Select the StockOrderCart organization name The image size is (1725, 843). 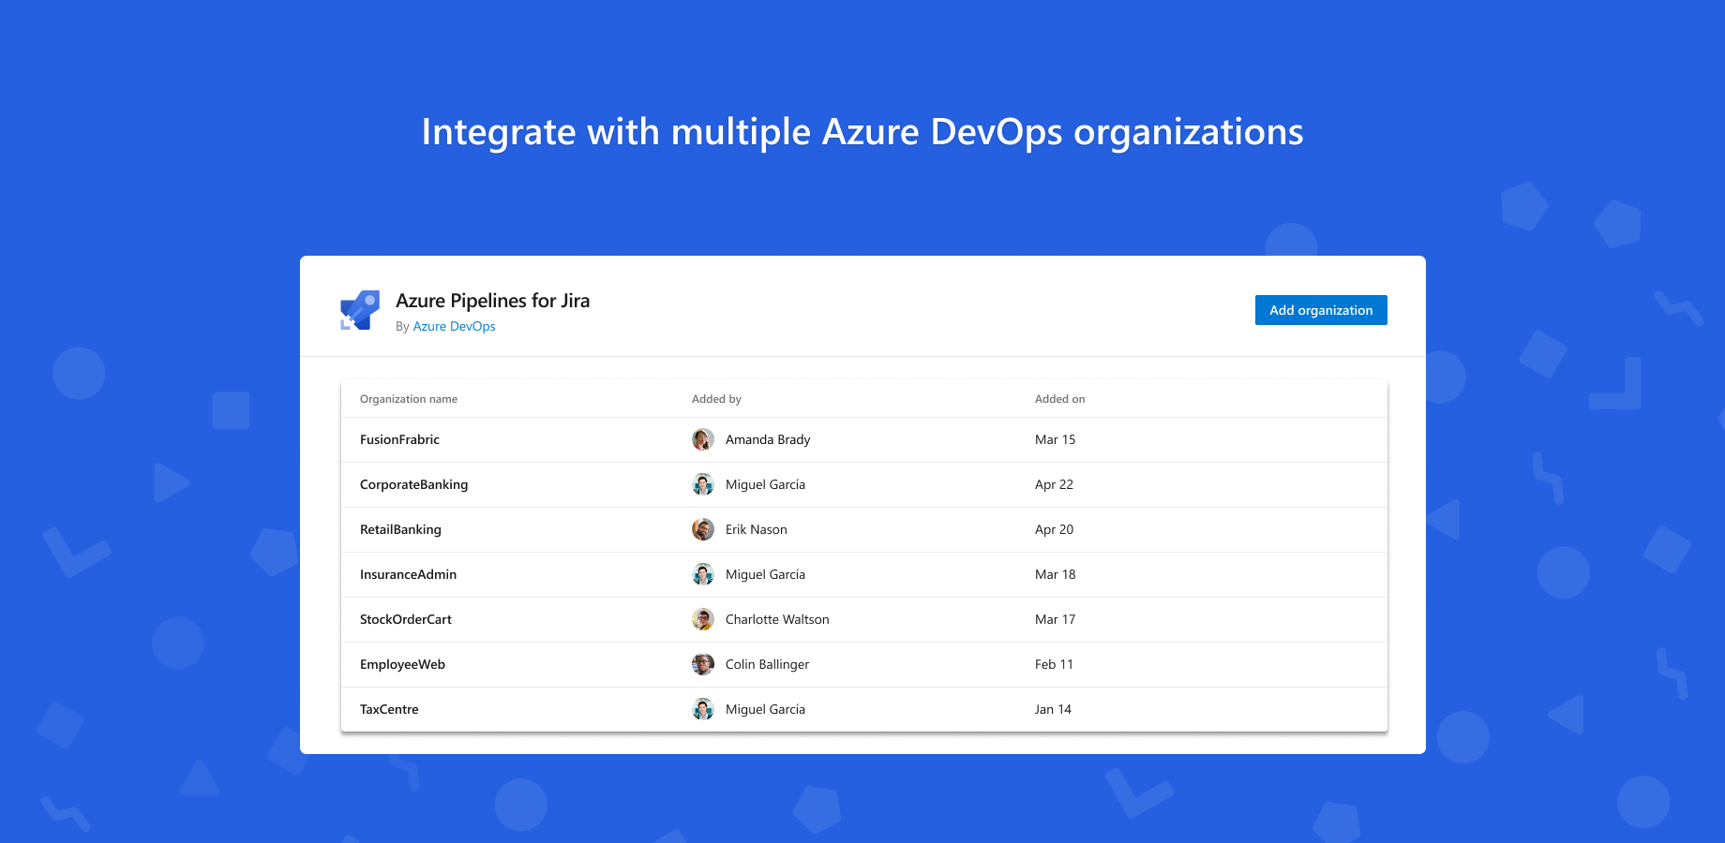pos(406,619)
